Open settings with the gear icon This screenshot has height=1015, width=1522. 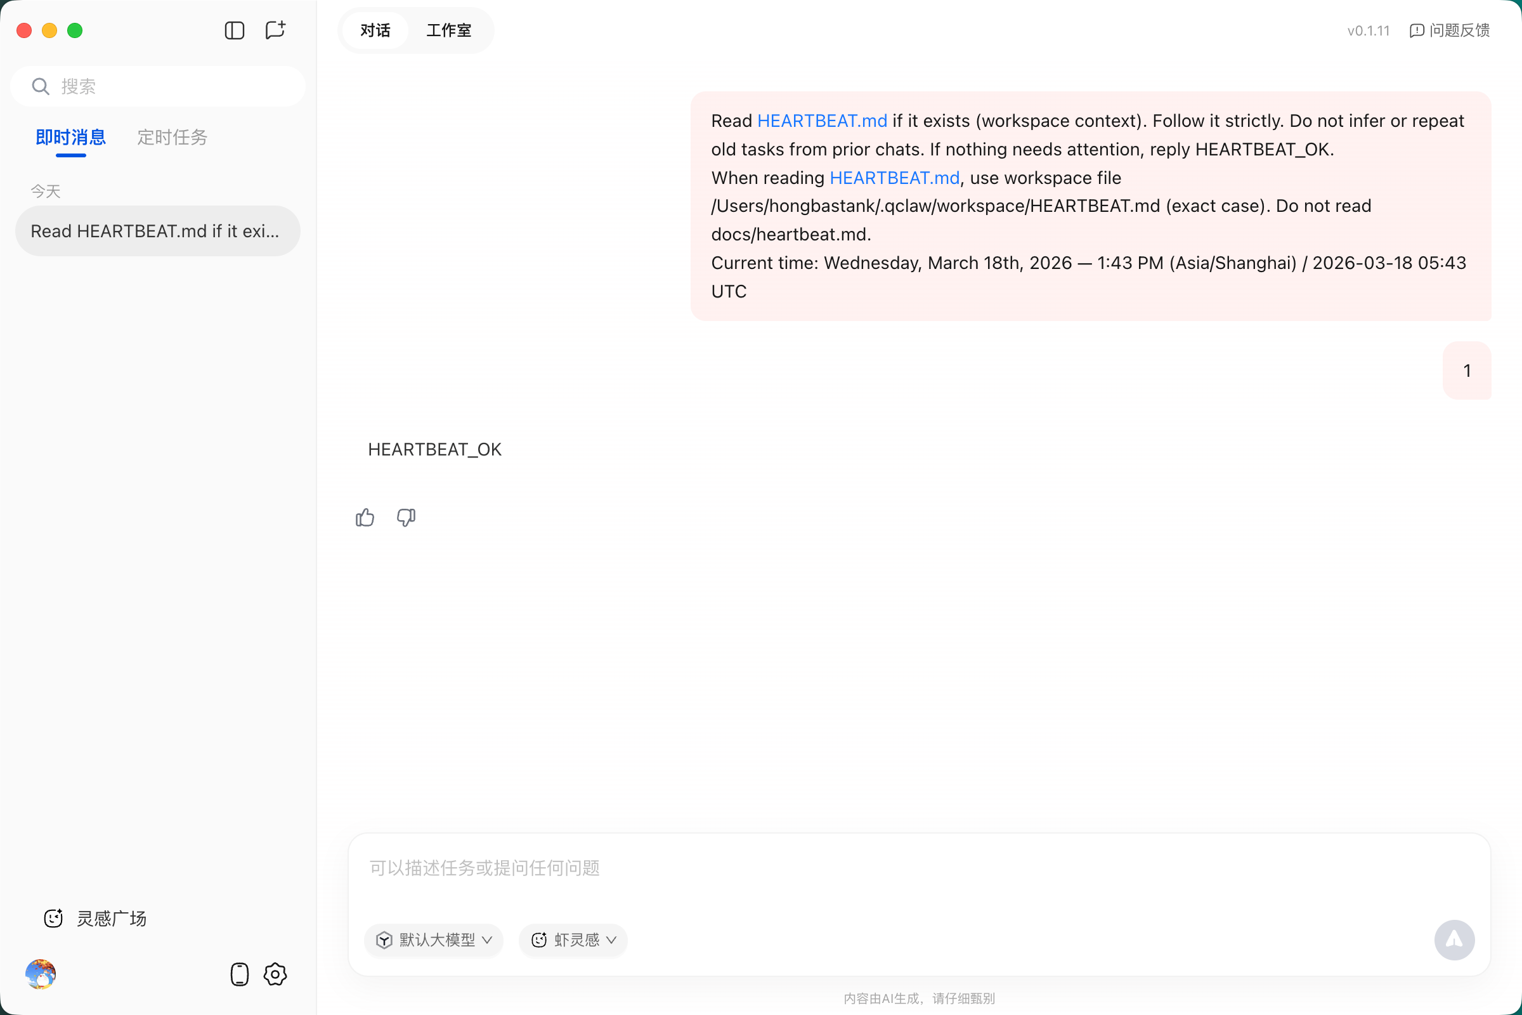[x=275, y=974]
